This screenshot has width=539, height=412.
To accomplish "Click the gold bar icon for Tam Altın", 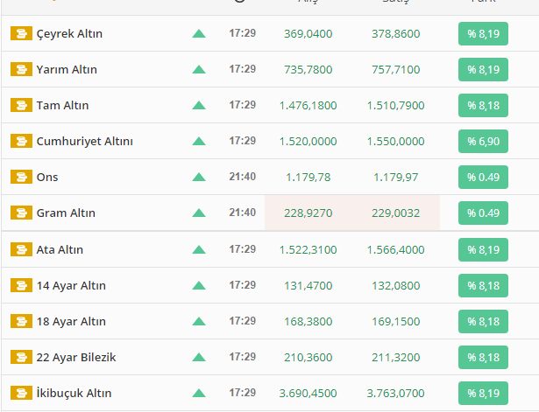I will [x=21, y=106].
